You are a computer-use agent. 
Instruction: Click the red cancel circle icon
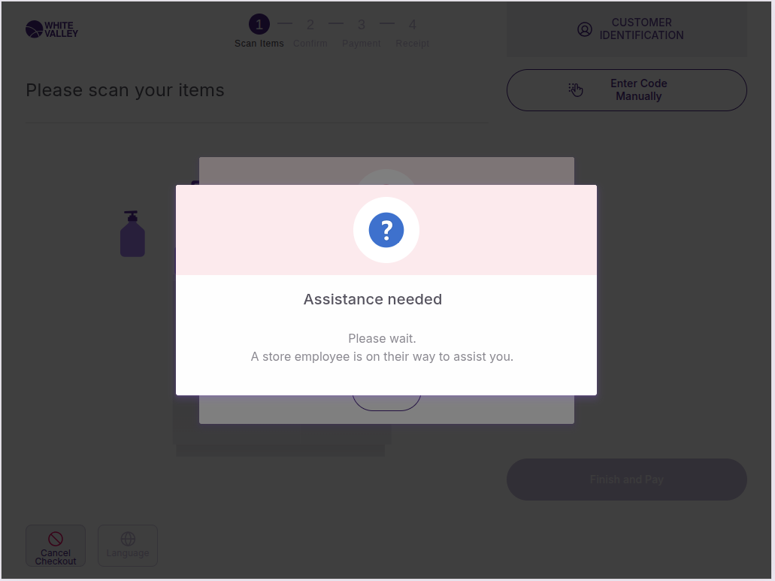tap(56, 538)
